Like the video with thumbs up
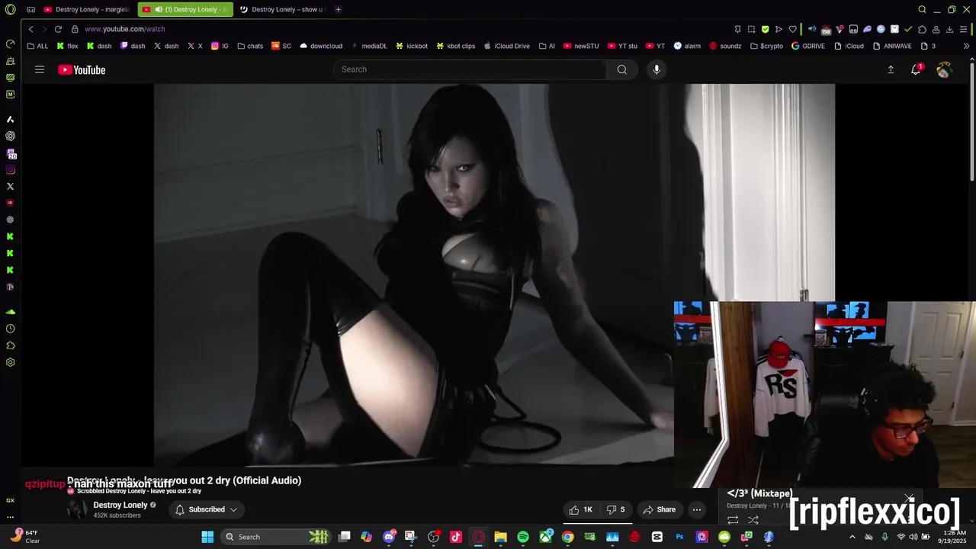 pyautogui.click(x=581, y=509)
